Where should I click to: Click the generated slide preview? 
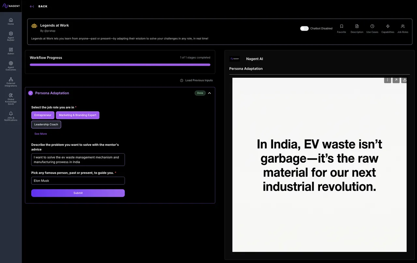click(319, 165)
